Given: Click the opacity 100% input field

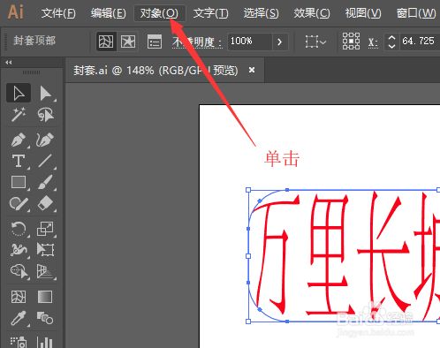Looking at the screenshot, I should 250,42.
